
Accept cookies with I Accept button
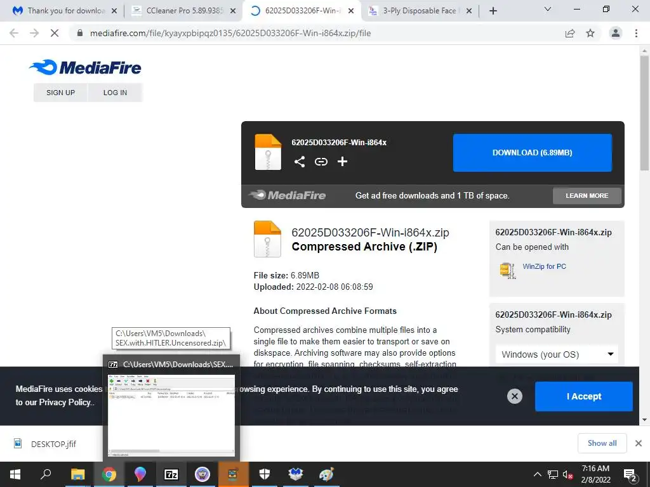click(584, 396)
